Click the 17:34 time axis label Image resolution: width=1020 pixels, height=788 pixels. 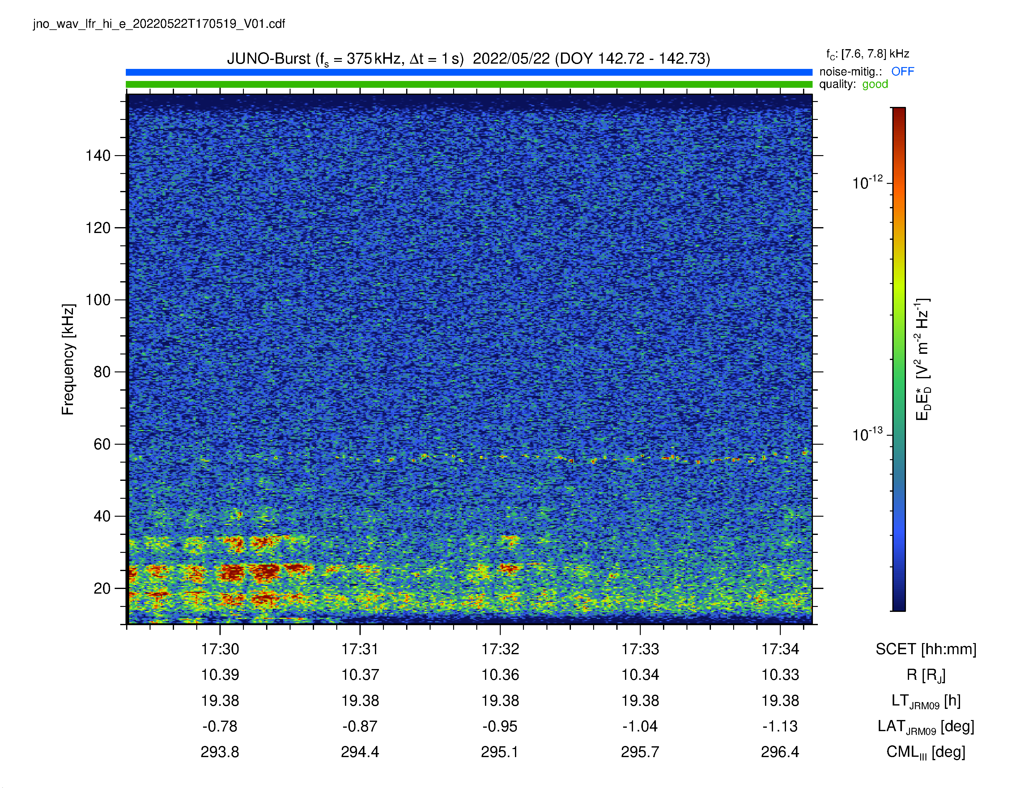(780, 649)
